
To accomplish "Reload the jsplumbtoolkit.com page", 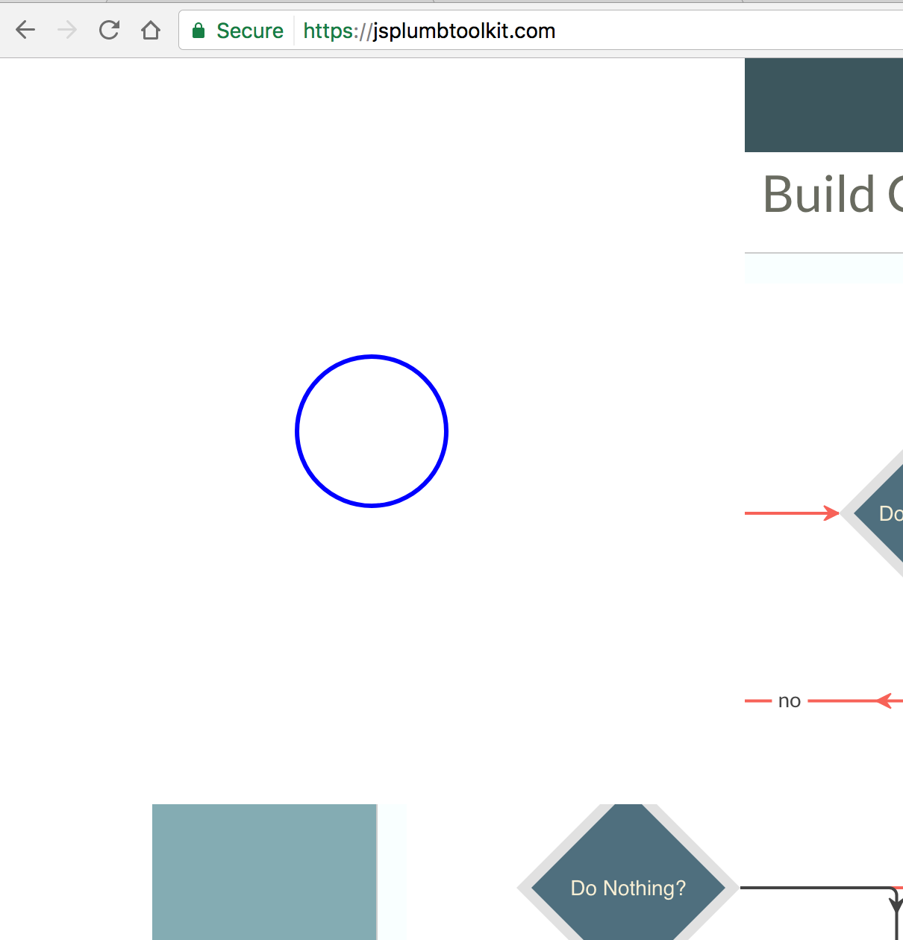I will [109, 30].
